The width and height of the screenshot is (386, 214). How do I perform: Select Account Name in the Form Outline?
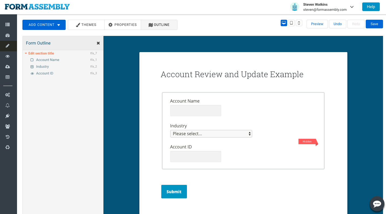click(48, 60)
